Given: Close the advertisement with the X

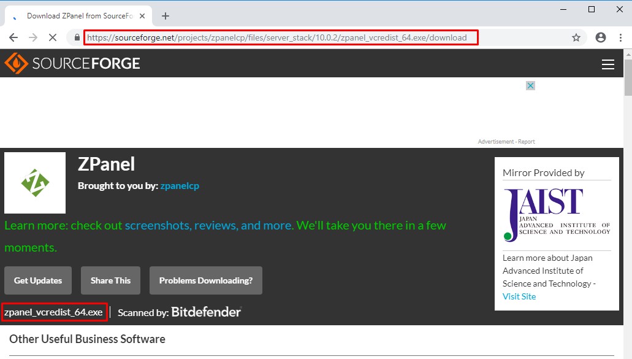Looking at the screenshot, I should 530,85.
